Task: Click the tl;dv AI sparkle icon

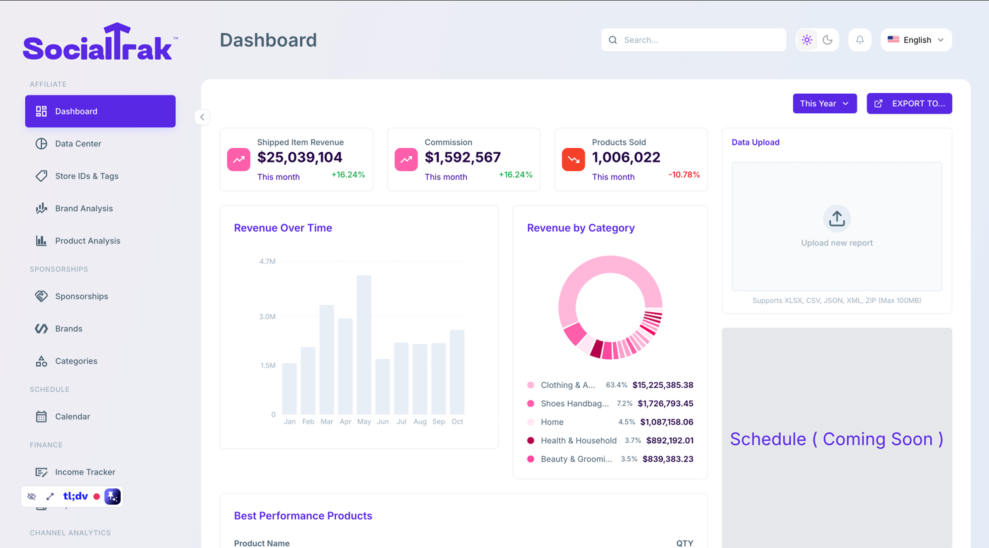Action: pyautogui.click(x=112, y=496)
